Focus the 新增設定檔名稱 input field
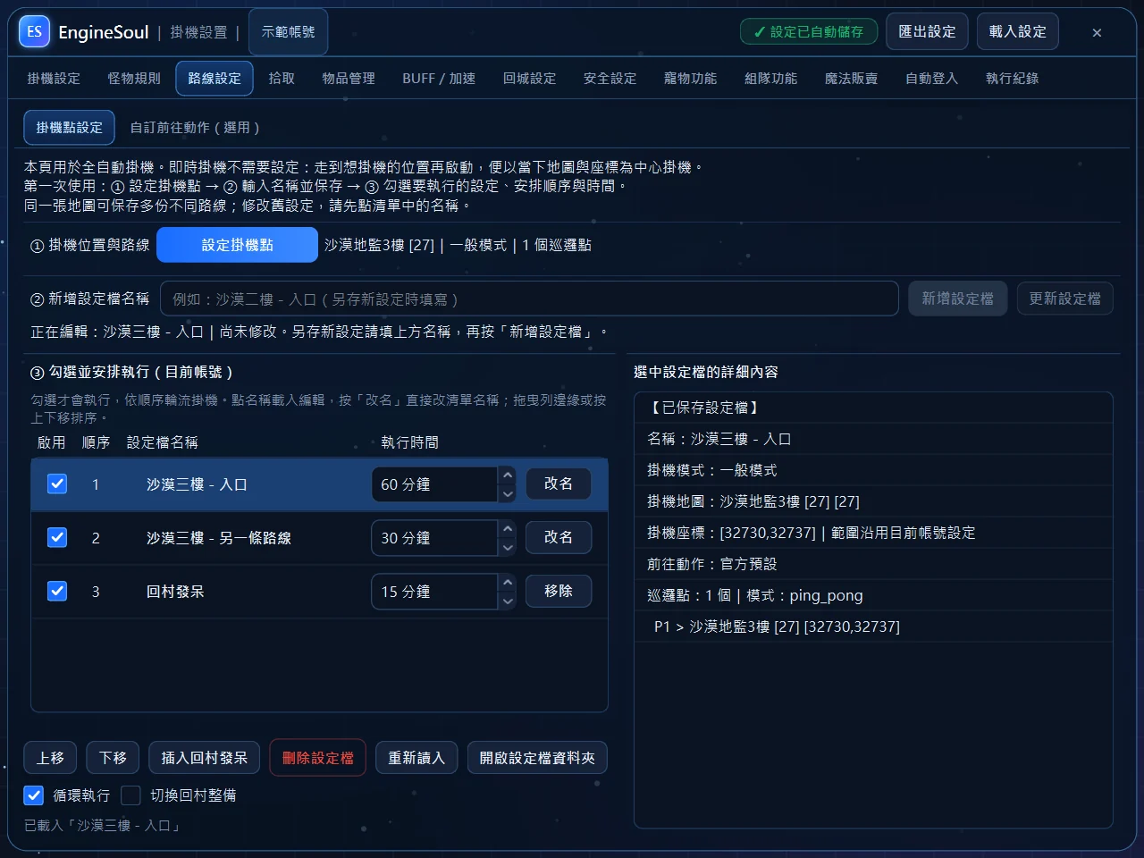 (529, 299)
